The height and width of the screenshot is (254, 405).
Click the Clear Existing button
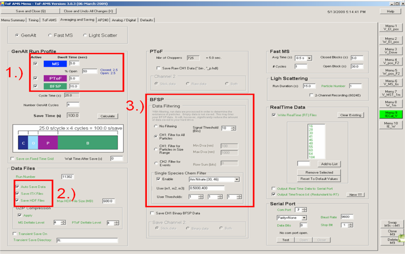point(350,115)
